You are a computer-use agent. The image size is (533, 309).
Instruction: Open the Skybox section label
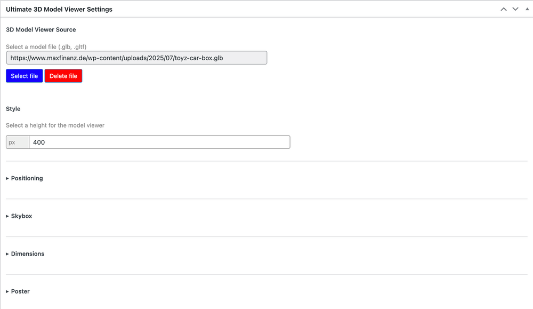(x=22, y=216)
